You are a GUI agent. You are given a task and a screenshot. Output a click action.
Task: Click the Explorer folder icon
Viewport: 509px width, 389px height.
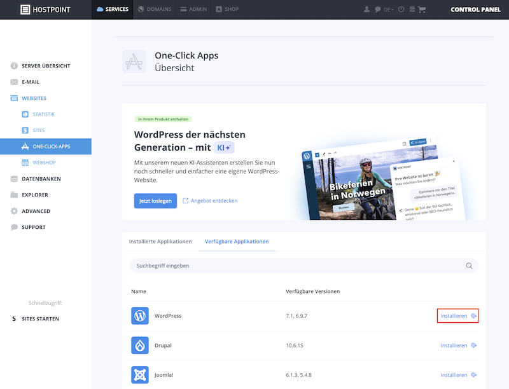coord(14,195)
